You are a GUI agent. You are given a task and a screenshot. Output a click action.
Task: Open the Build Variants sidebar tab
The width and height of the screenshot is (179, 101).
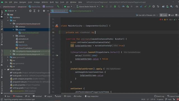(2, 88)
